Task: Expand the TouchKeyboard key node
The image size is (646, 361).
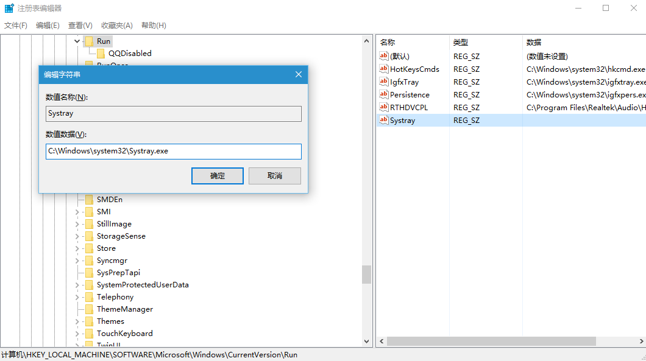Action: tap(77, 334)
